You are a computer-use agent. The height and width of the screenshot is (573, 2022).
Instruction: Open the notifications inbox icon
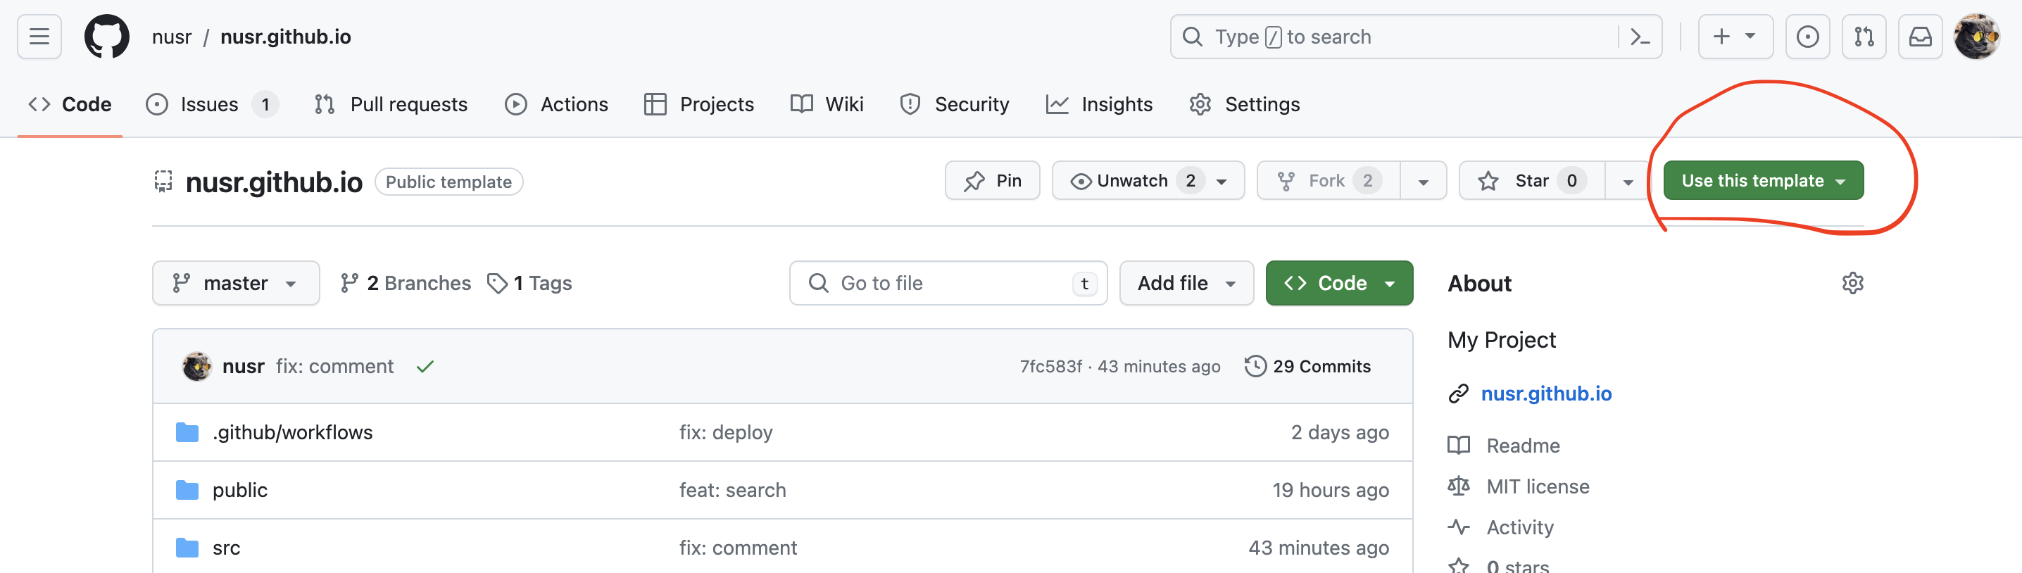(x=1920, y=37)
